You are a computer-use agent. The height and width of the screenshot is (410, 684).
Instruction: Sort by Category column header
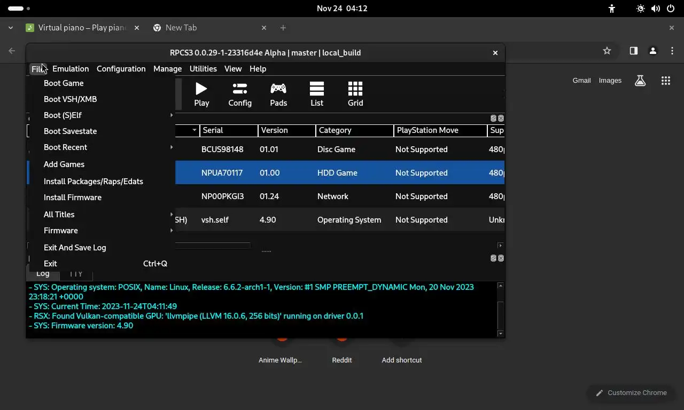354,130
